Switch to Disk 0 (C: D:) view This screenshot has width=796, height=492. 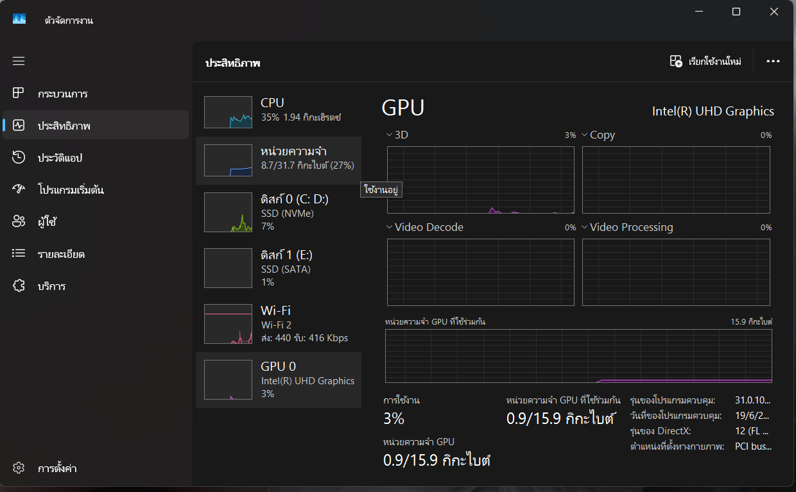pyautogui.click(x=278, y=212)
